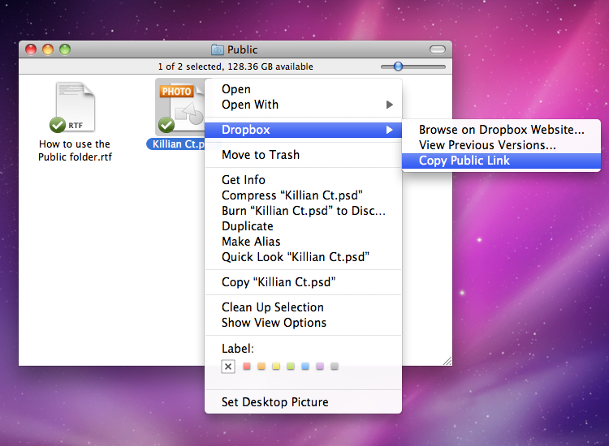The width and height of the screenshot is (609, 446).
Task: Click the toolbar toggle pill in the title bar
Action: pos(437,49)
